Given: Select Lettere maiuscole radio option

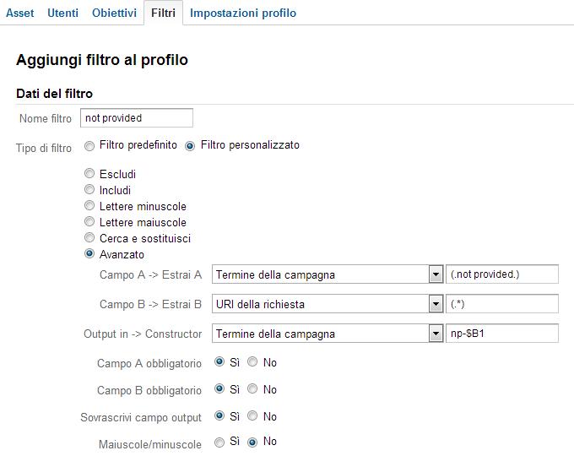Looking at the screenshot, I should coord(90,222).
